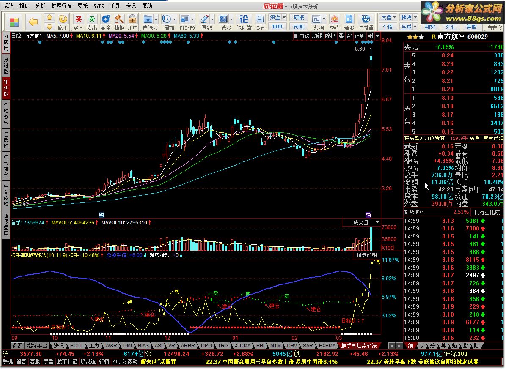The width and height of the screenshot is (506, 369).
Task: Toggle the 叠 overlay option
Action: click(x=341, y=36)
